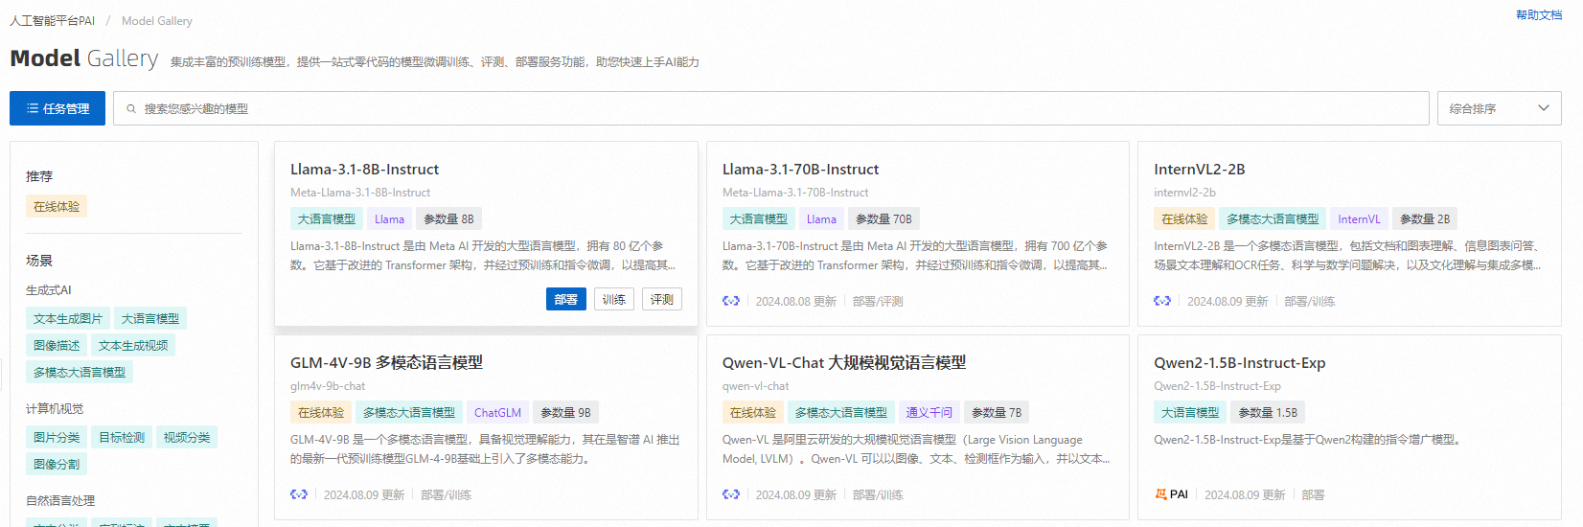Image resolution: width=1583 pixels, height=527 pixels.
Task: Open 帮助文档 help link
Action: coord(1539,15)
